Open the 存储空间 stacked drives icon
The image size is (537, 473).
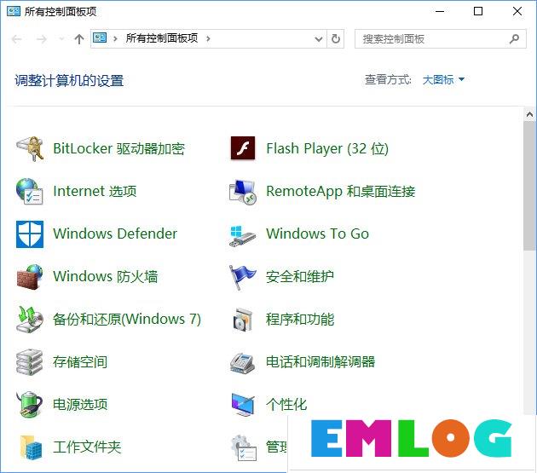pyautogui.click(x=30, y=361)
